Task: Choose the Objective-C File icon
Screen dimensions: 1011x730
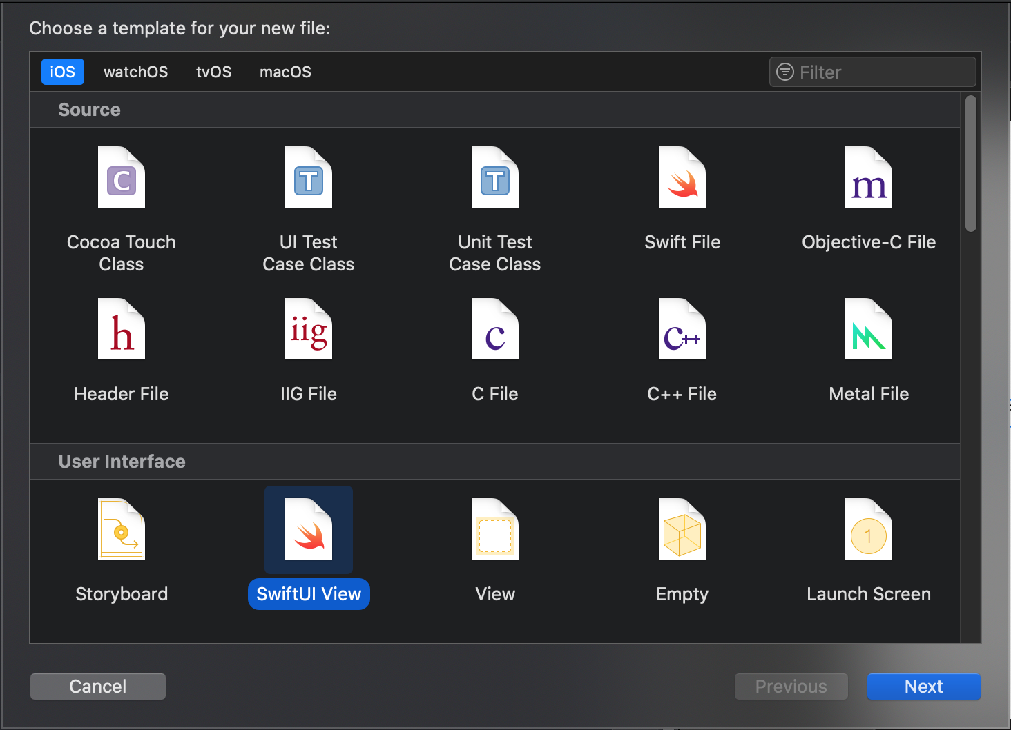Action: (x=869, y=178)
